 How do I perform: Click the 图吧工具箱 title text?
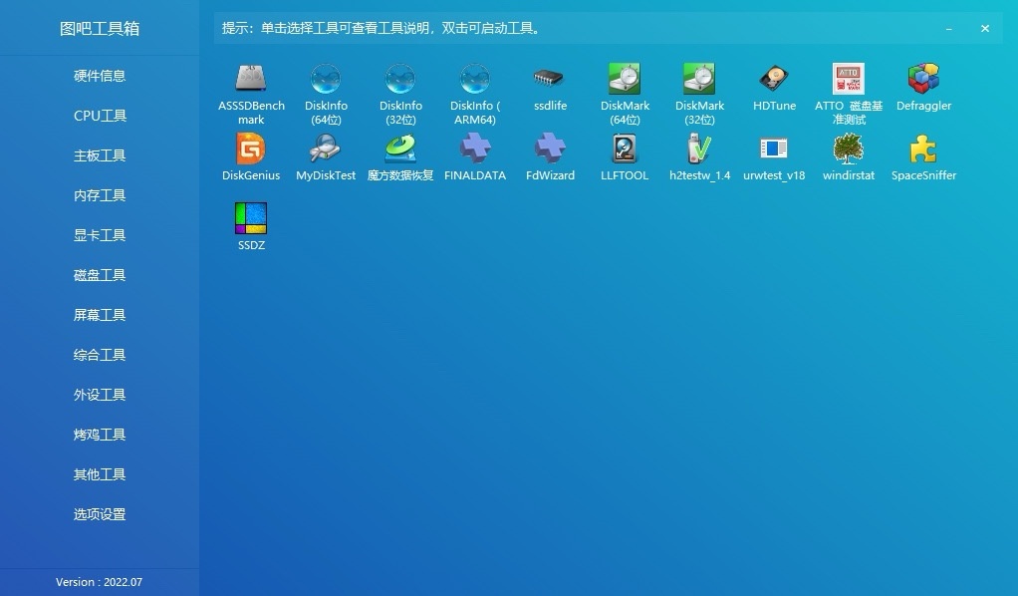pyautogui.click(x=100, y=29)
